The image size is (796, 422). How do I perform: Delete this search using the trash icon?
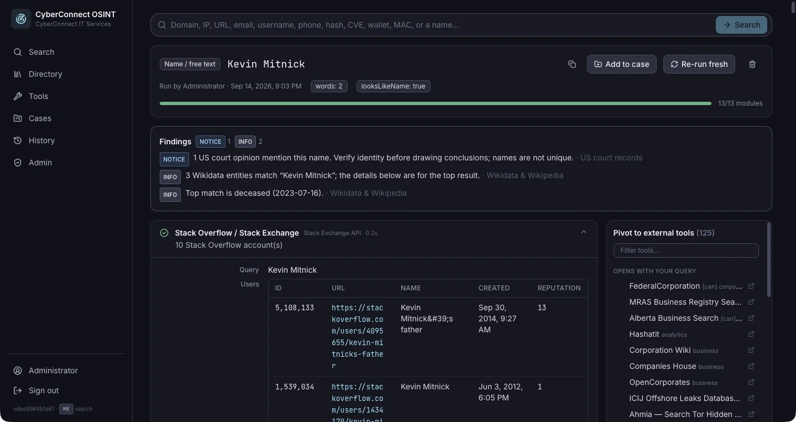[x=752, y=64]
